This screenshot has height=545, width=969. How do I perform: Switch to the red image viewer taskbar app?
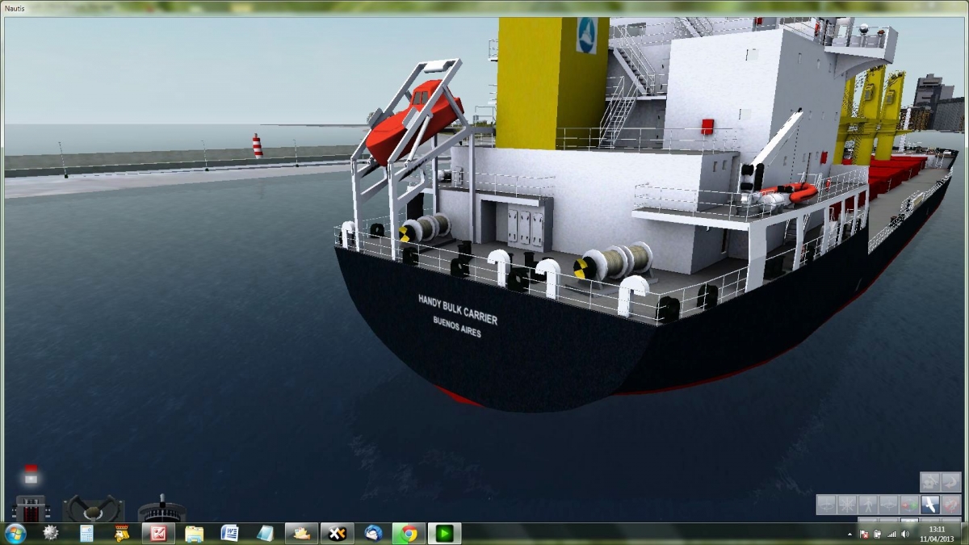coord(158,533)
